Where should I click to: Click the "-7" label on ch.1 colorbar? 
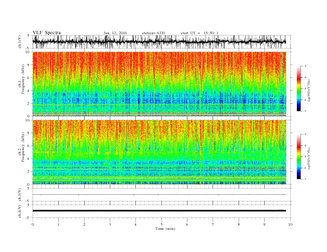[304, 111]
